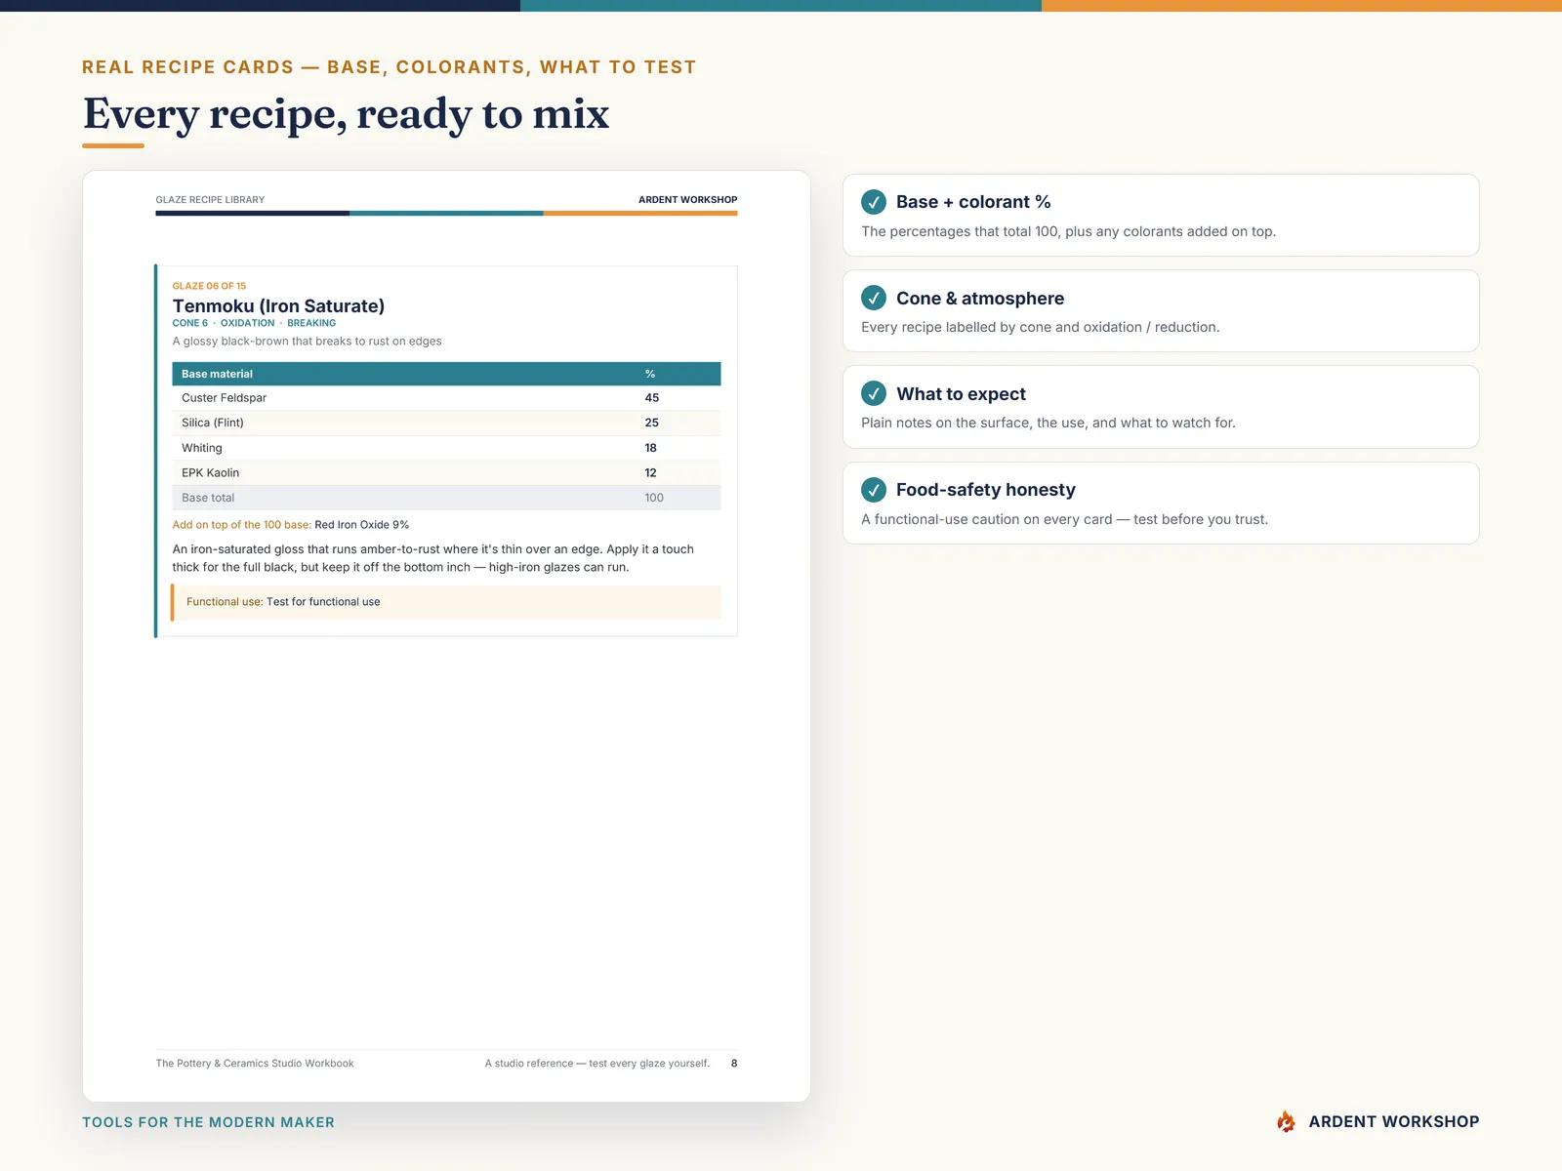The image size is (1562, 1171).
Task: Click 'Every recipe labelled by cone' description
Action: click(1040, 328)
